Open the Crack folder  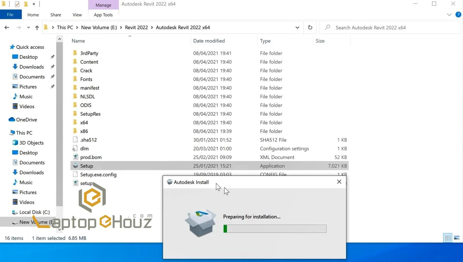86,71
